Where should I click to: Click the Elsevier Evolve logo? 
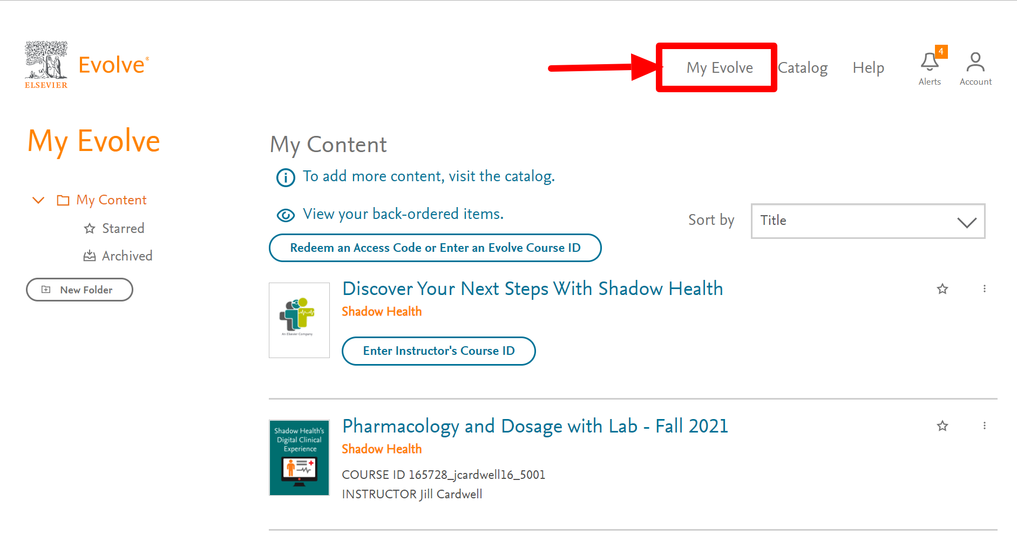coord(86,65)
